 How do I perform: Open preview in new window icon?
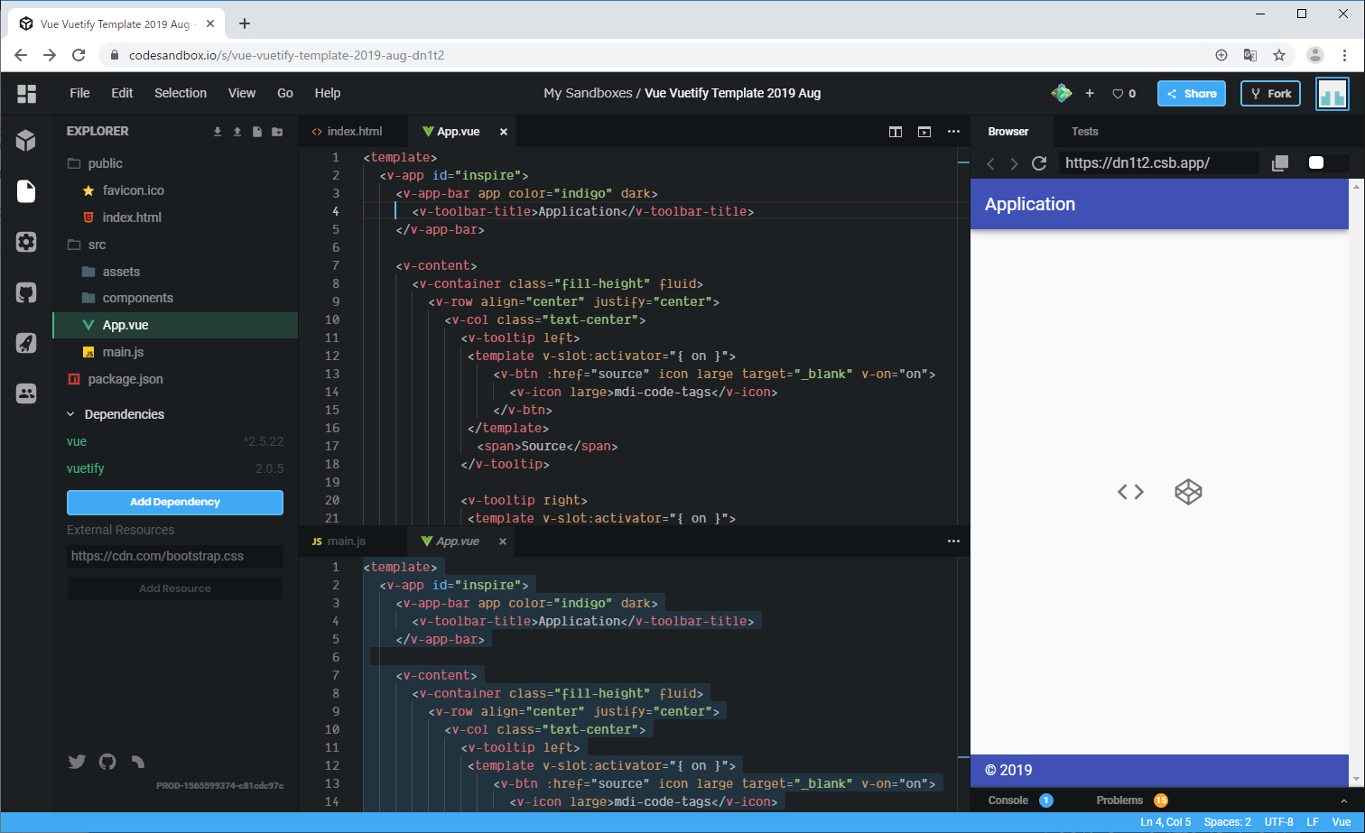pos(1279,163)
